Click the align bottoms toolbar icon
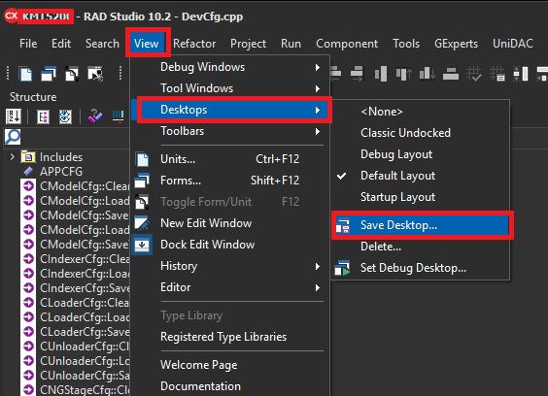Screen dimensions: 548x396 428,74
